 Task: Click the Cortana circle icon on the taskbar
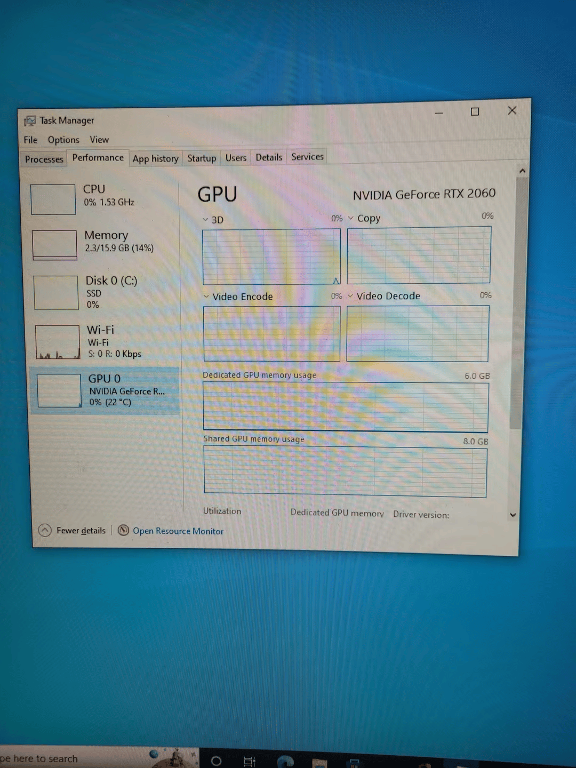pos(216,761)
